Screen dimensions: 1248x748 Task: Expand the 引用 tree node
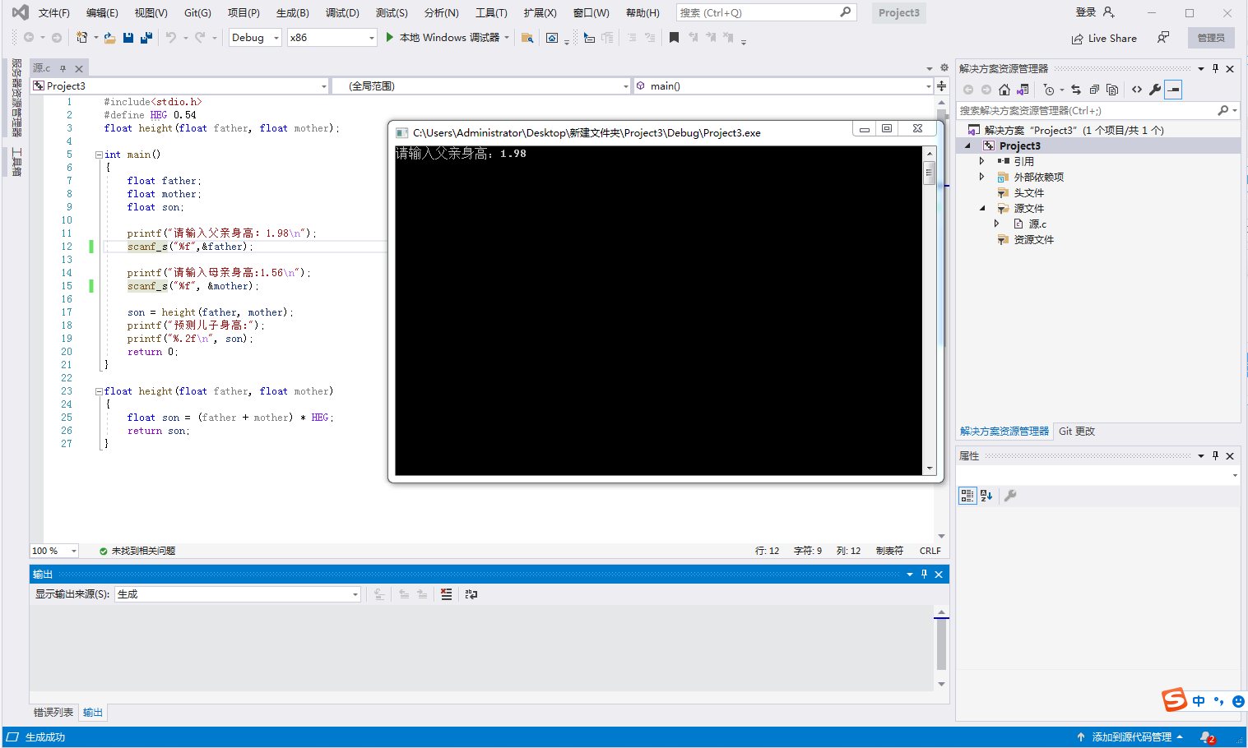(x=981, y=161)
